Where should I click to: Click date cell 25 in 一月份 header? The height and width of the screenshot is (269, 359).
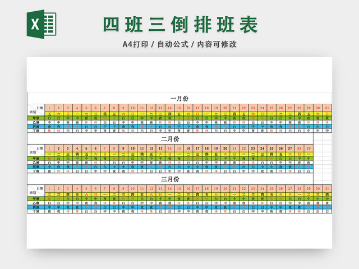click(x=271, y=108)
